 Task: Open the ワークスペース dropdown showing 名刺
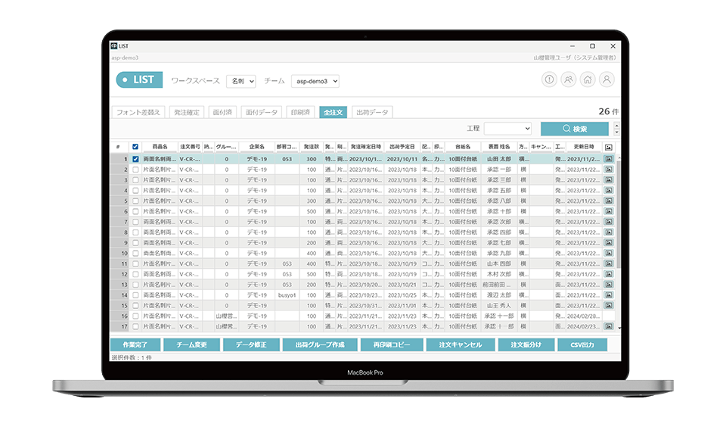[x=241, y=80]
